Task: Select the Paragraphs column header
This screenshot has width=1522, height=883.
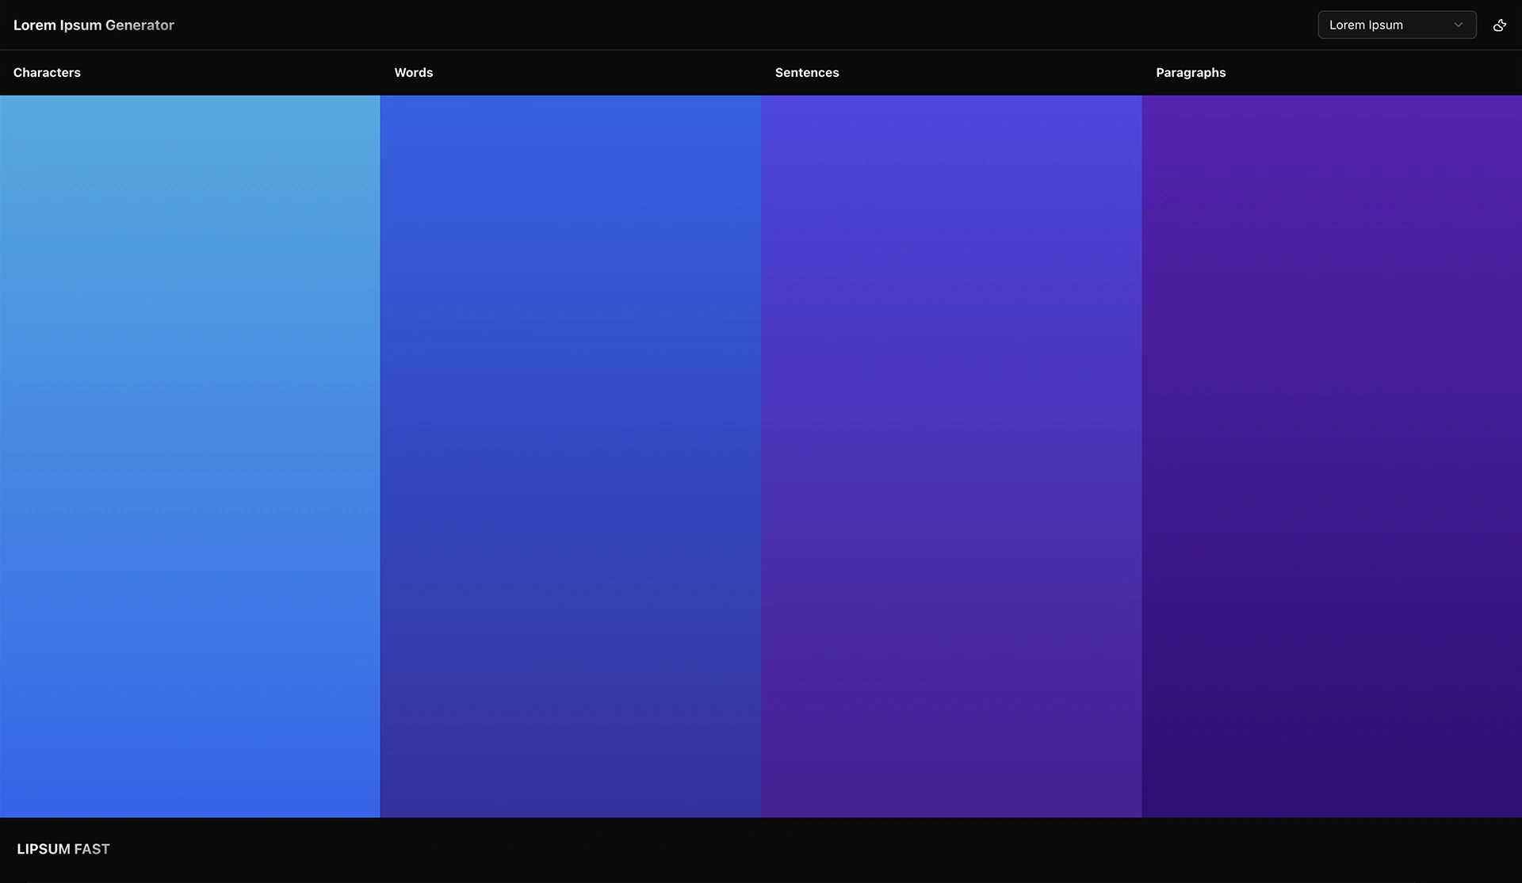Action: pos(1190,72)
